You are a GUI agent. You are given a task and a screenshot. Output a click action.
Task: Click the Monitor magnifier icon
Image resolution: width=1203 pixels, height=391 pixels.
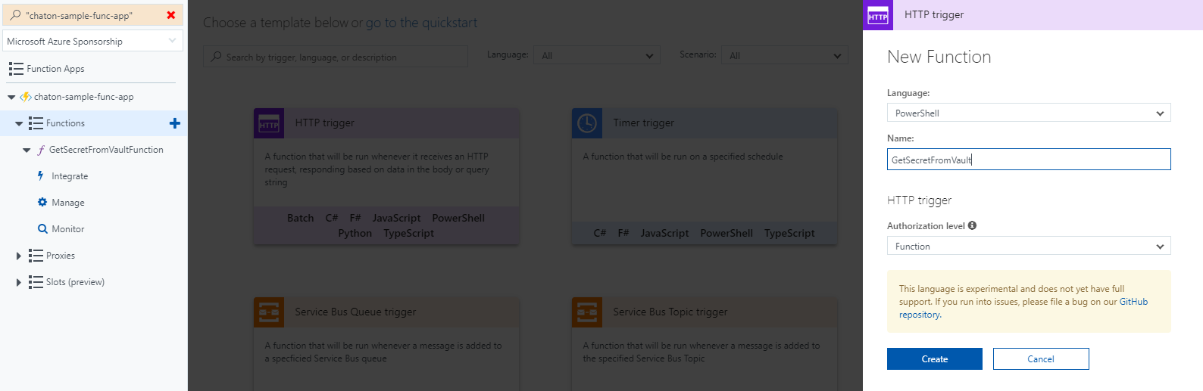pyautogui.click(x=42, y=228)
